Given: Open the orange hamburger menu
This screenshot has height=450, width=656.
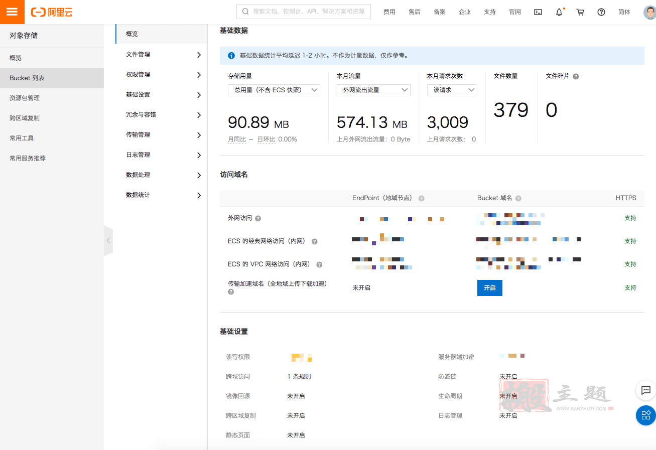Looking at the screenshot, I should click(12, 12).
